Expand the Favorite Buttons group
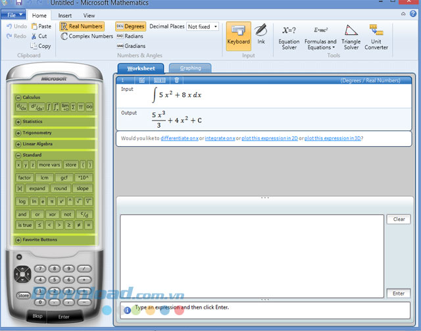 coord(18,240)
